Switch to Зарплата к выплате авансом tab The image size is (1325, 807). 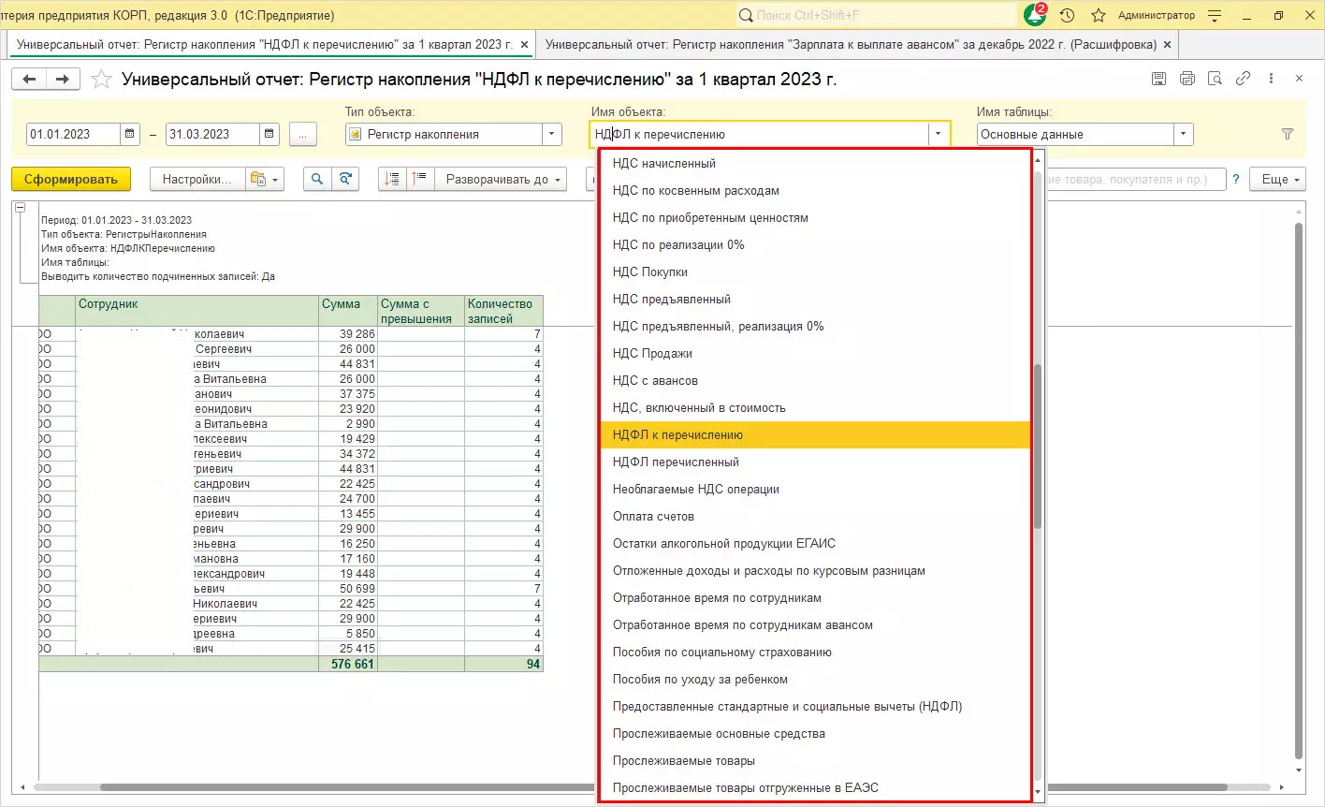851,45
